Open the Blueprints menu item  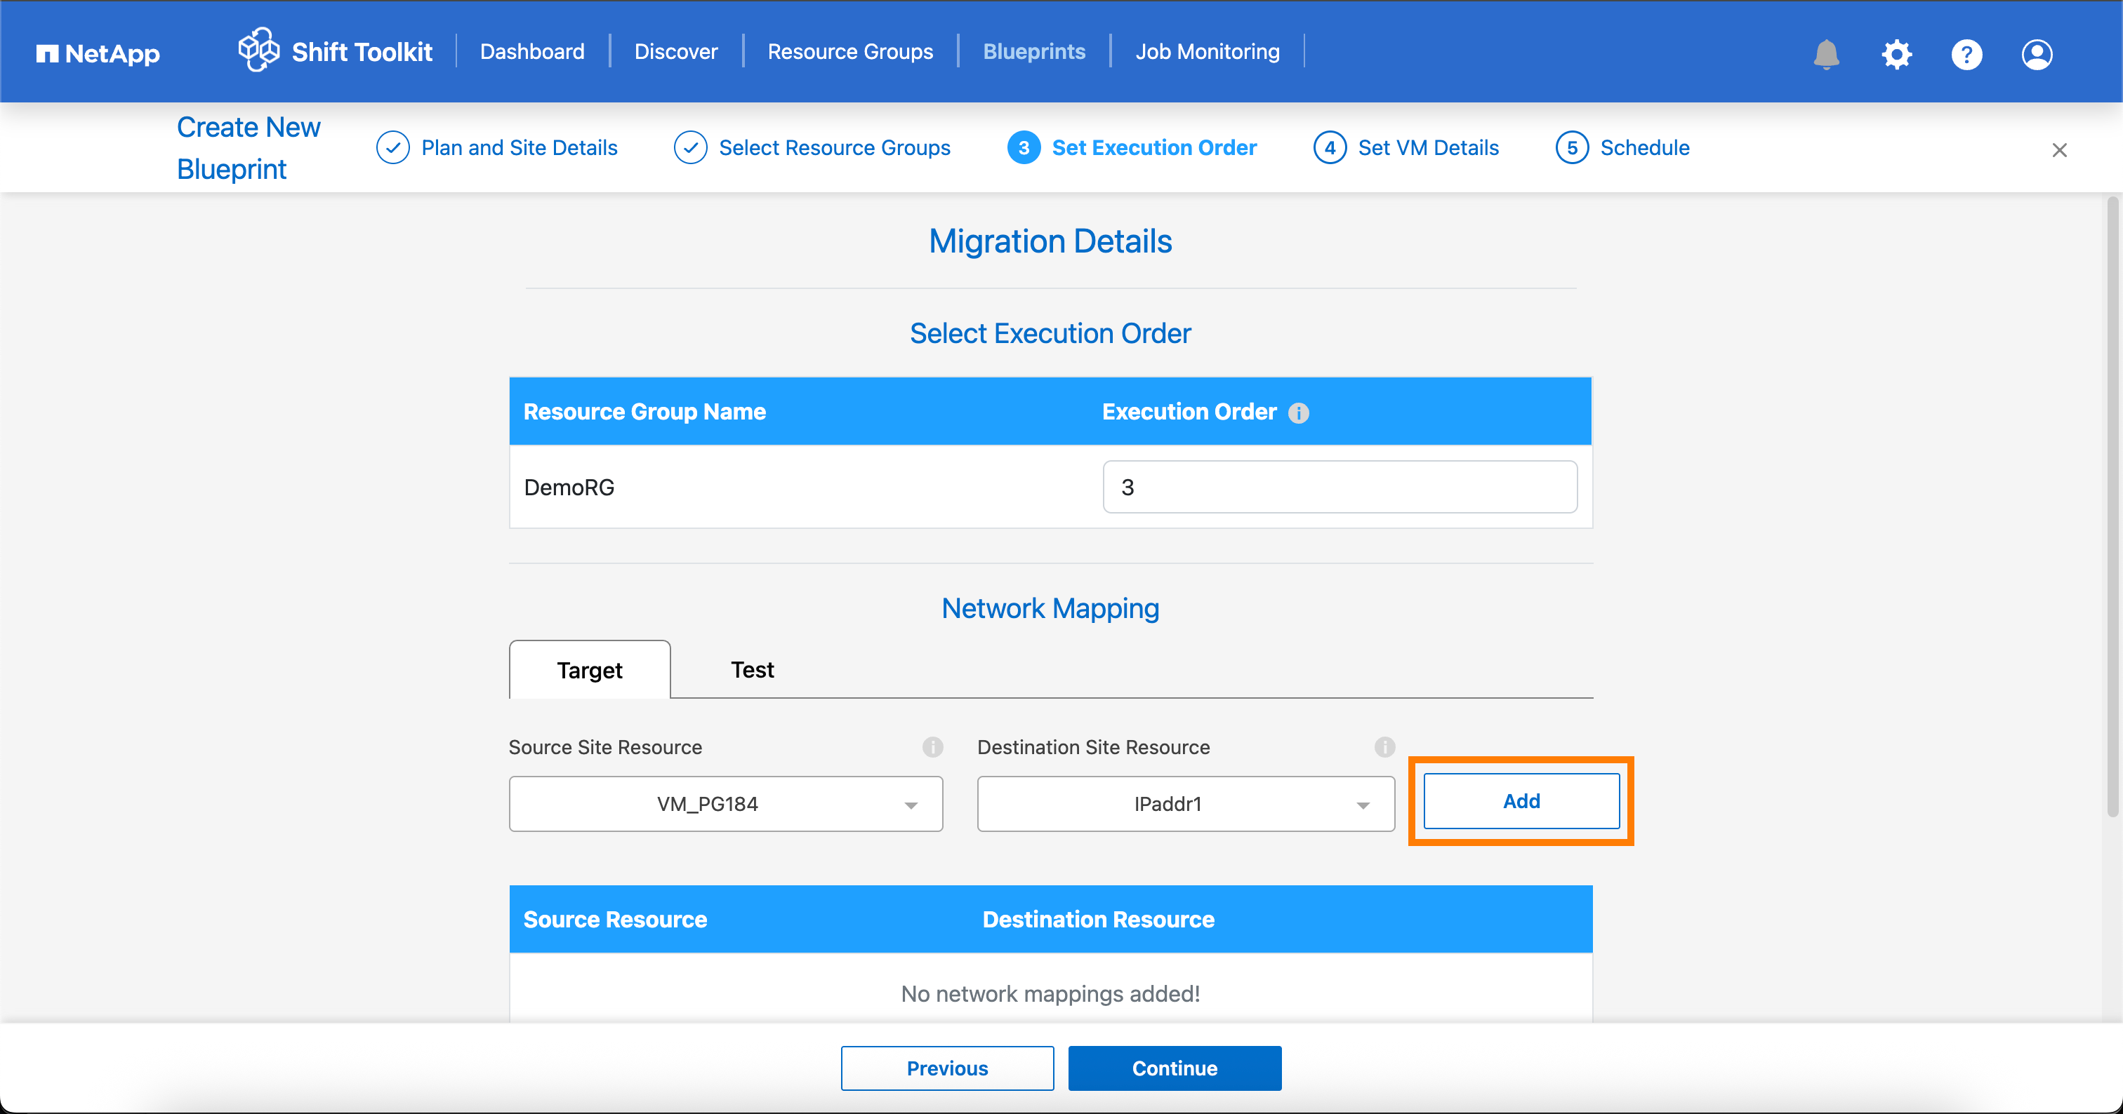pos(1034,52)
